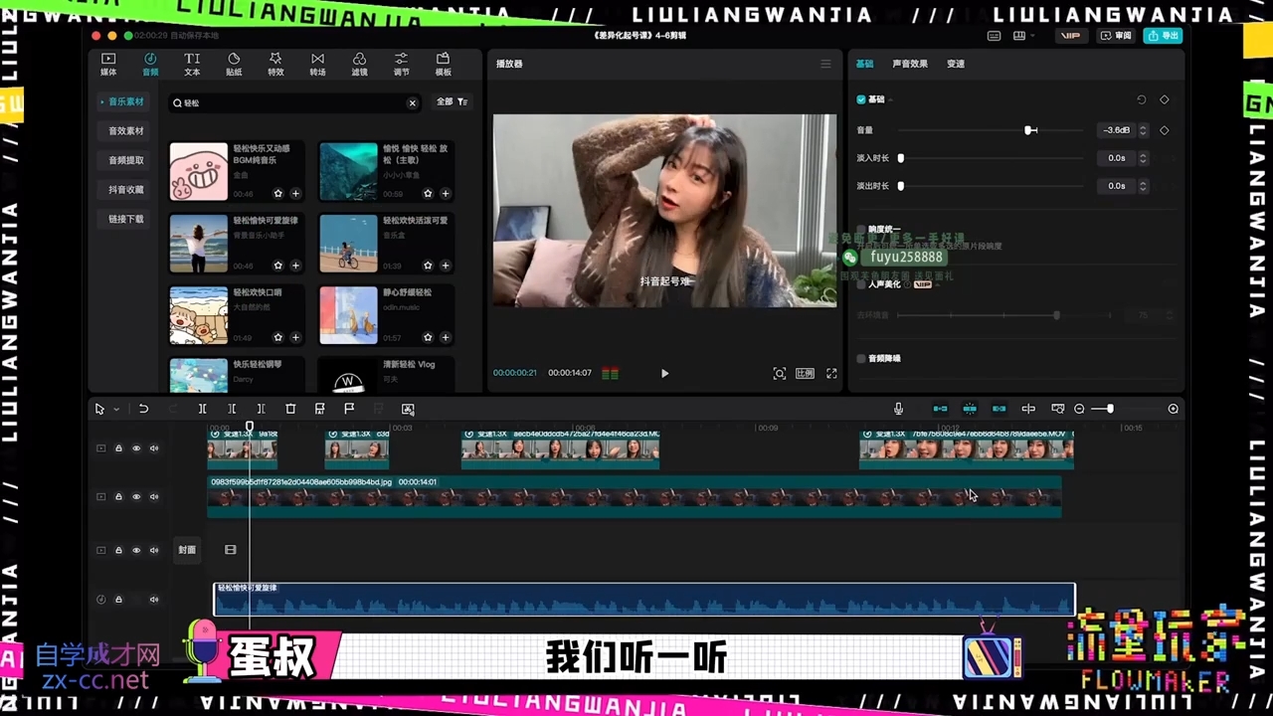This screenshot has height=716, width=1273.
Task: Add a flag marker on timeline
Action: pos(349,409)
